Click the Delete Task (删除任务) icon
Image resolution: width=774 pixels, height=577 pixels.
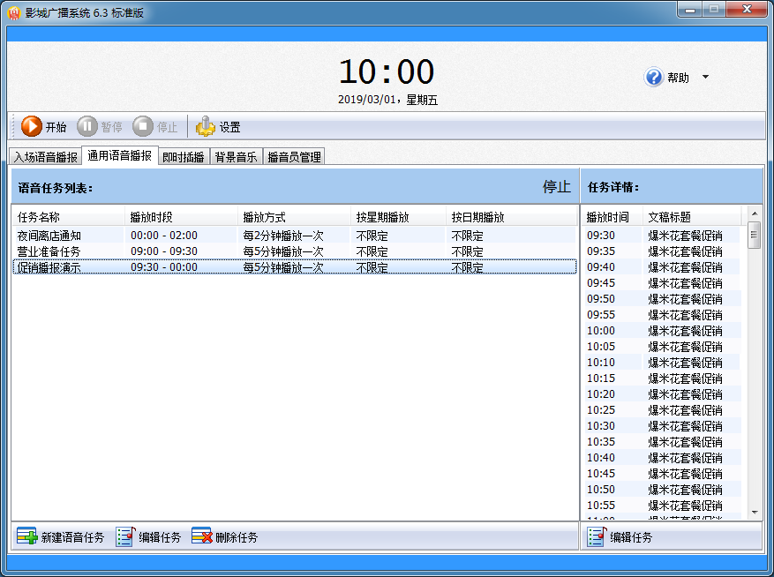pyautogui.click(x=201, y=536)
